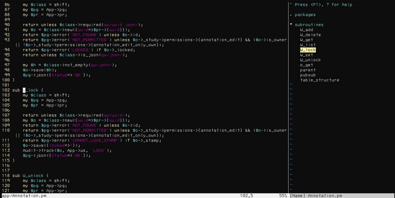
Task: Click $o->save({locked=>1}) on line 112
Action: tap(52, 145)
